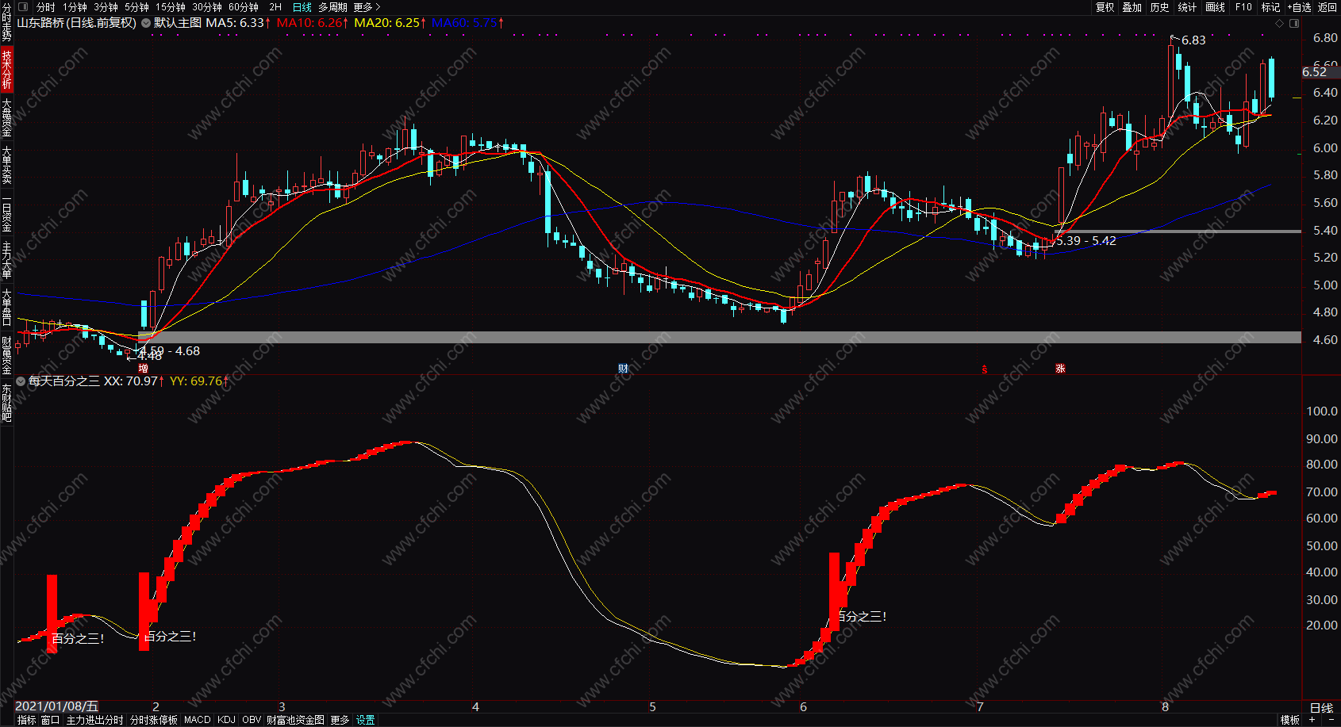Click the 标记 mark button
The image size is (1341, 727).
1270,7
